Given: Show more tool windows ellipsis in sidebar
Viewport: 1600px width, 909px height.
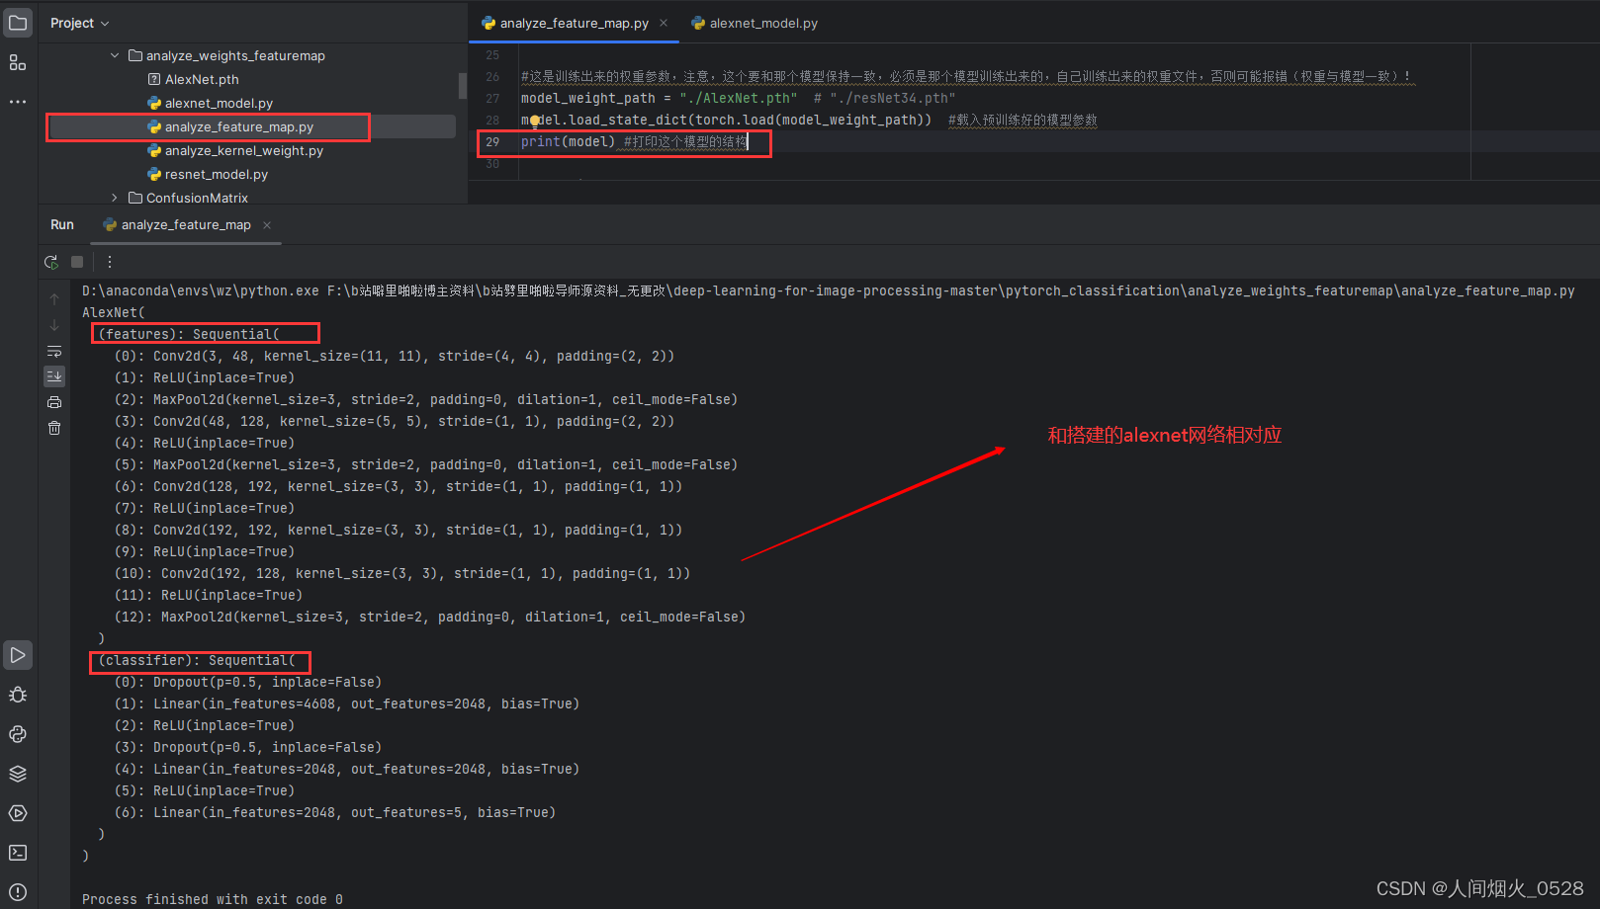Looking at the screenshot, I should tap(18, 102).
